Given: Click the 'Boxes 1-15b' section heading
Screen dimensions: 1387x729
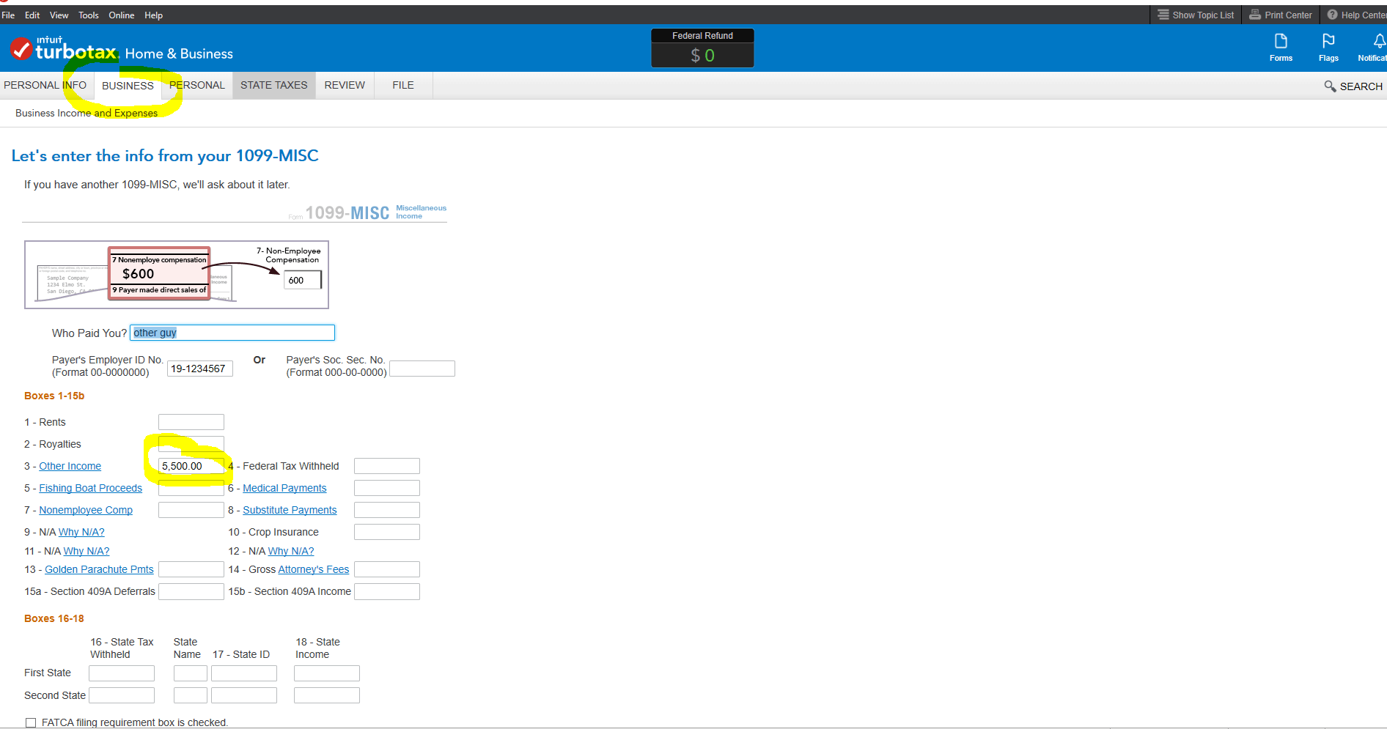Looking at the screenshot, I should 54,396.
